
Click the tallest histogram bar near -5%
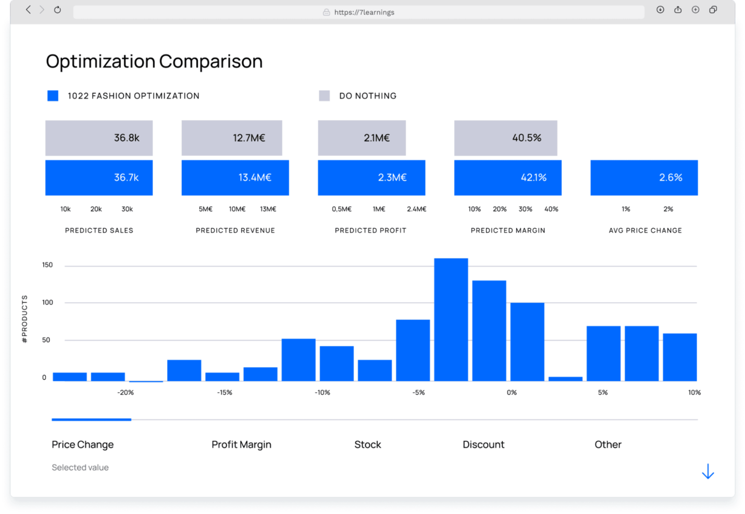point(450,318)
